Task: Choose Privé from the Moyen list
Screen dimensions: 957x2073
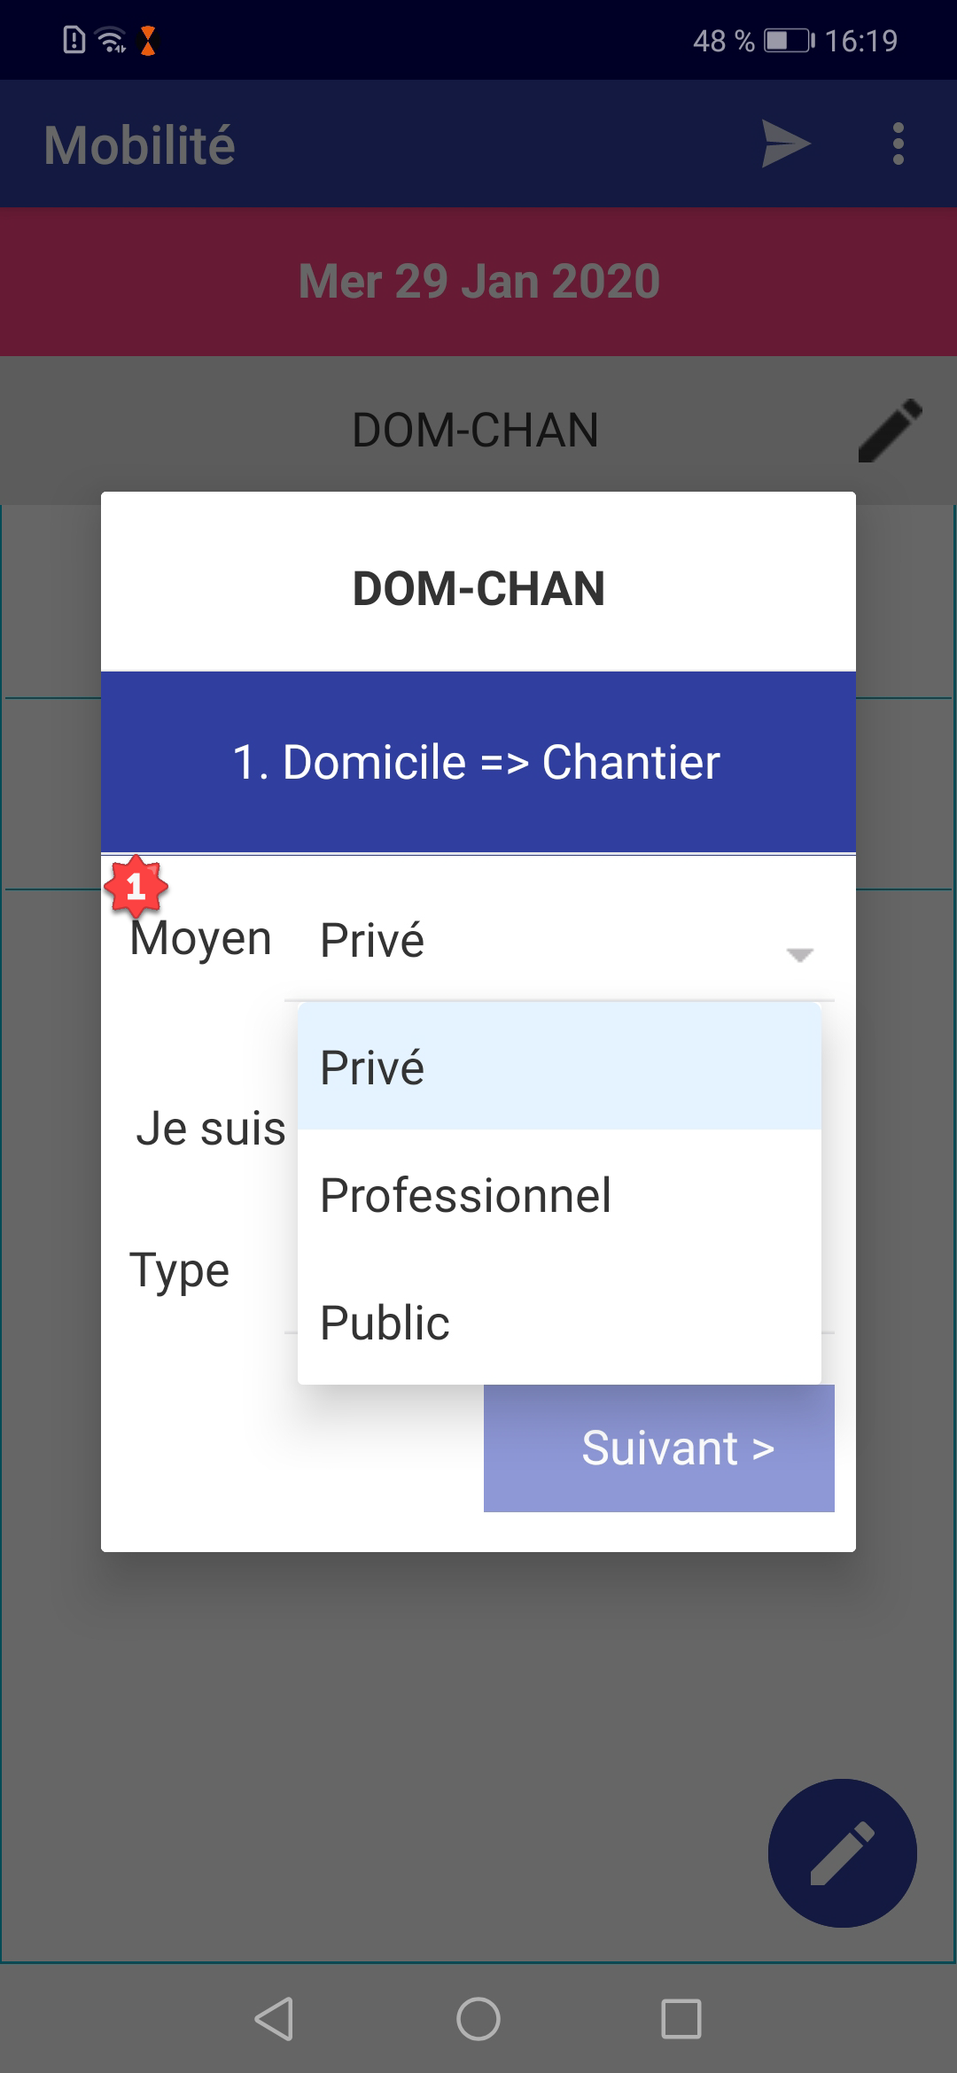Action: coord(558,1067)
